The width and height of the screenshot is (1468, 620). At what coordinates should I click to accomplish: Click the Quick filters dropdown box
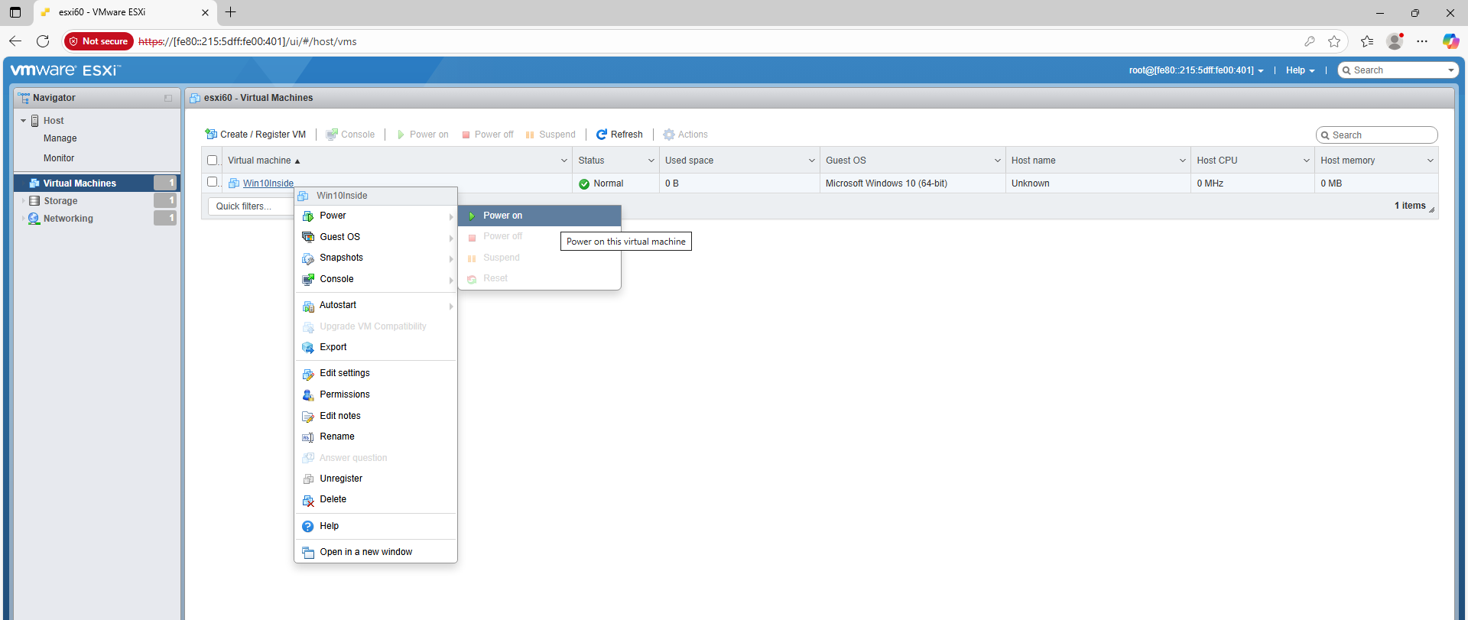tap(252, 206)
